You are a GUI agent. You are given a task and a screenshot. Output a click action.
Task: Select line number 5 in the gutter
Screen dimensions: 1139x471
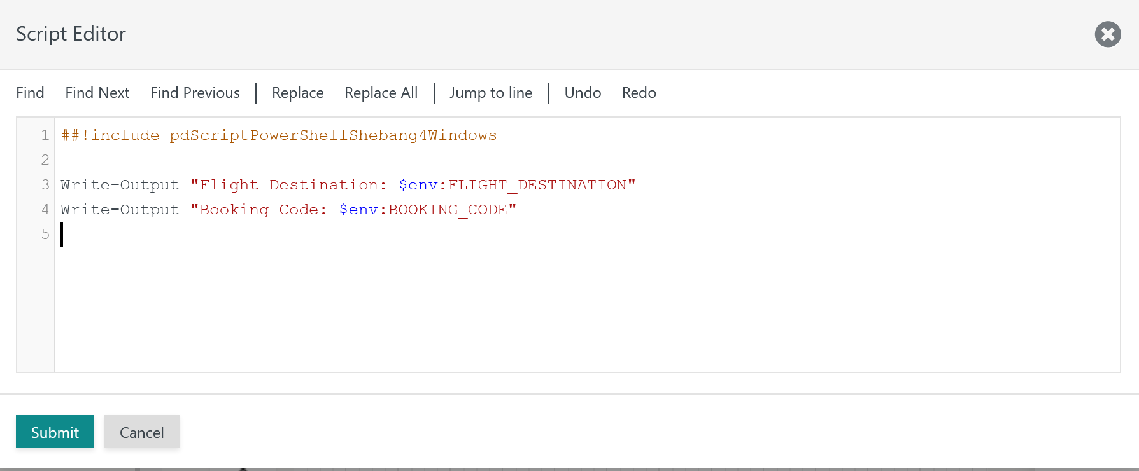click(x=45, y=235)
